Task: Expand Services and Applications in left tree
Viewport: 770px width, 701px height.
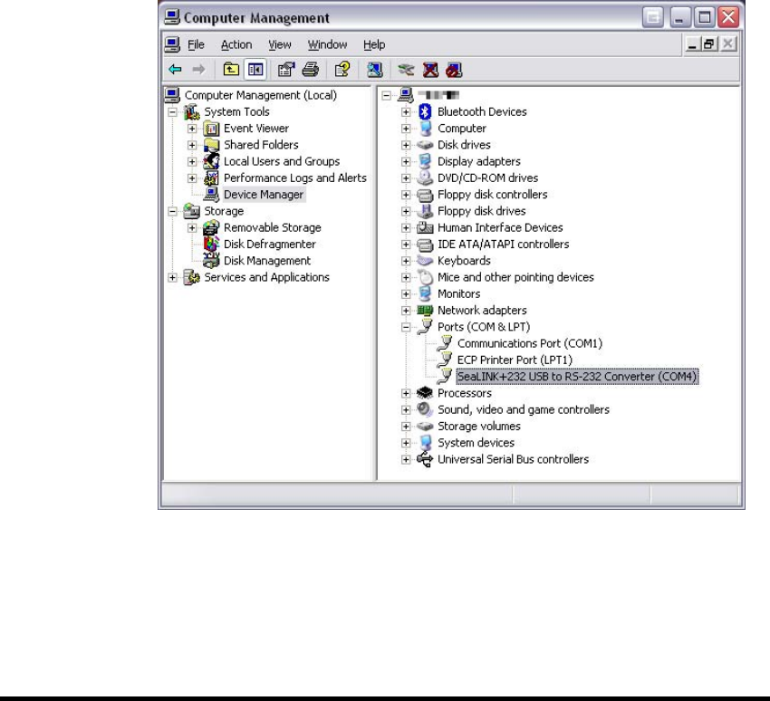Action: (x=172, y=278)
